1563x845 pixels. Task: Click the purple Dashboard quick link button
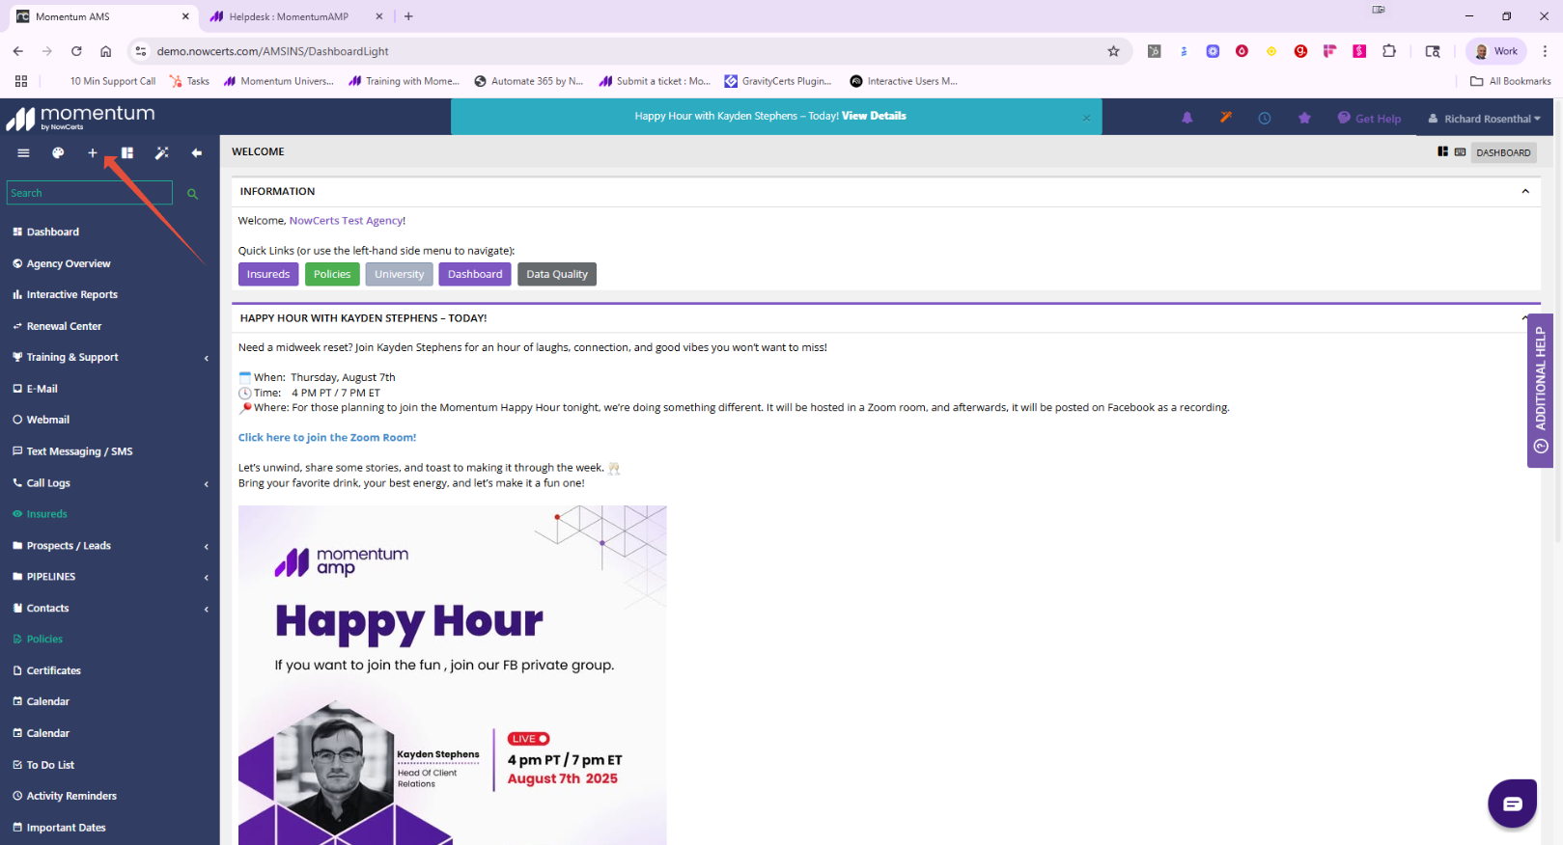click(475, 274)
